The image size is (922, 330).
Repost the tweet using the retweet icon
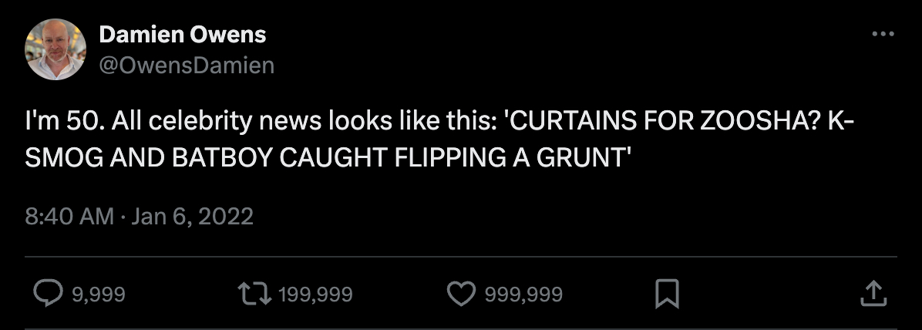(x=255, y=294)
